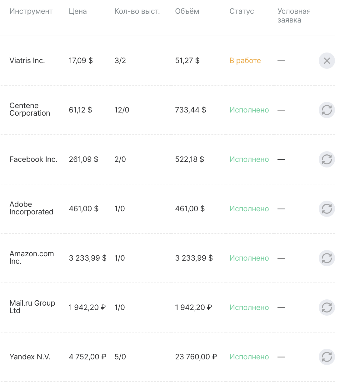
Task: Sort by the Инструмент column header
Action: coord(31,12)
